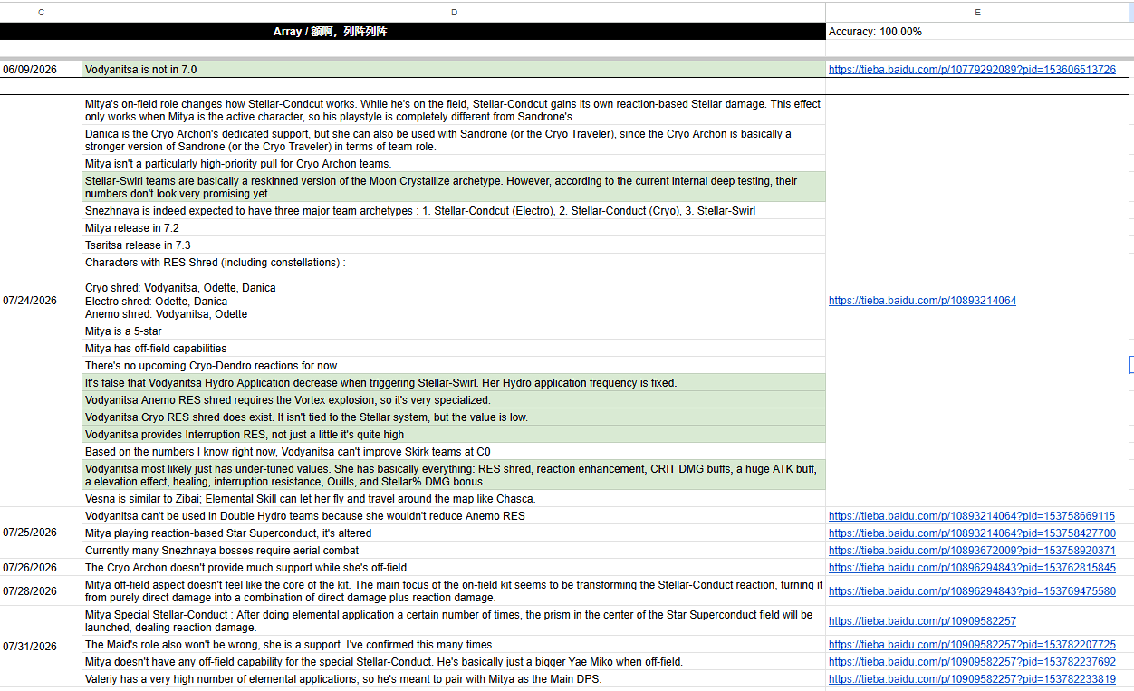Open link ending in pid=153758920371
The width and height of the screenshot is (1134, 691).
pyautogui.click(x=972, y=551)
